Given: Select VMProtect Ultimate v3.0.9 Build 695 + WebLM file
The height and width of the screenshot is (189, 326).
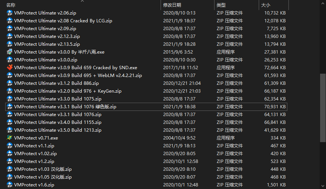Looking at the screenshot, I should (x=78, y=76).
